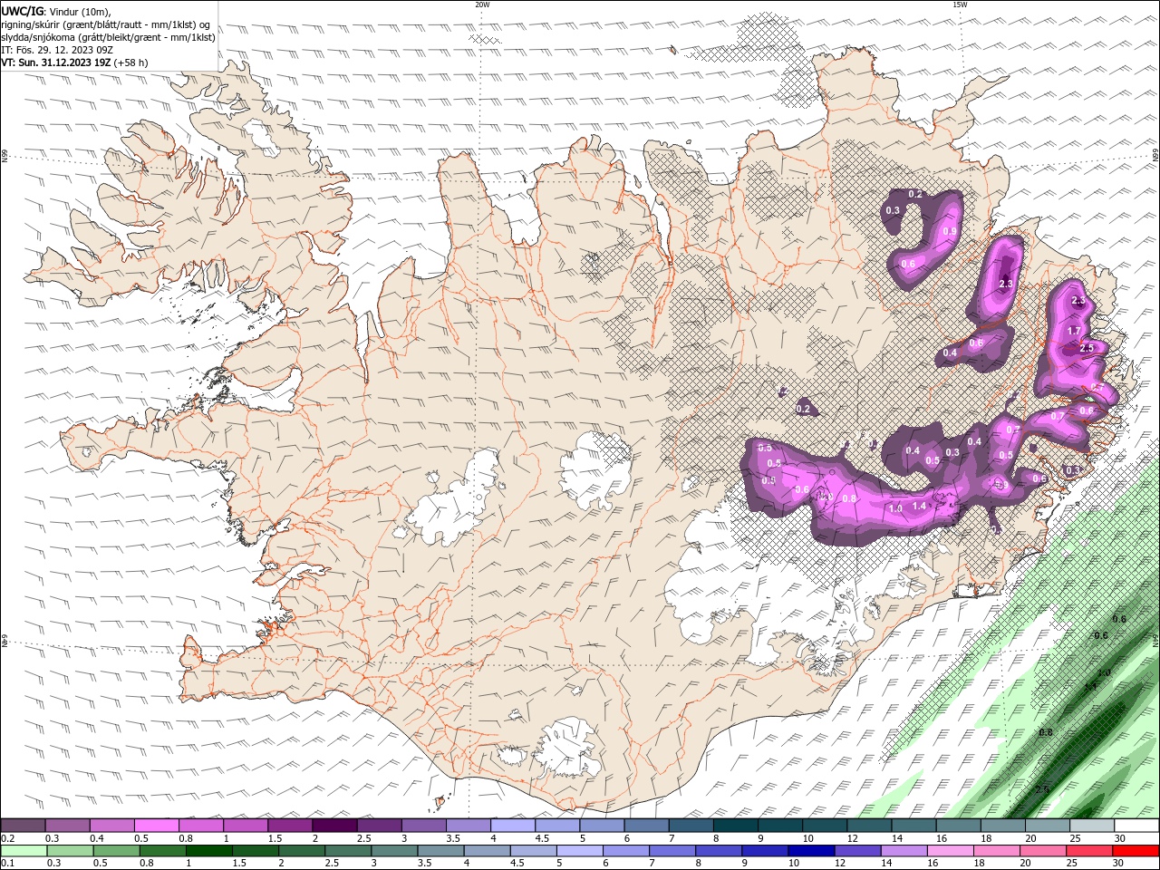Select the bright red bottom-row swatch at 30
Image resolution: width=1160 pixels, height=870 pixels.
tap(1136, 851)
